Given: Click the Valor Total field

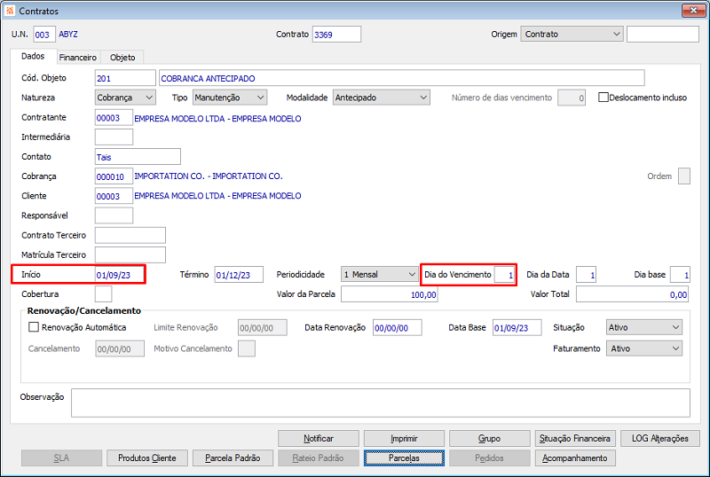Looking at the screenshot, I should point(633,294).
